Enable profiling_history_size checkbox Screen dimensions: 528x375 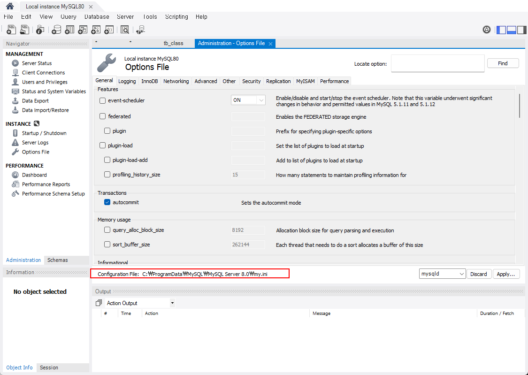pyautogui.click(x=107, y=175)
